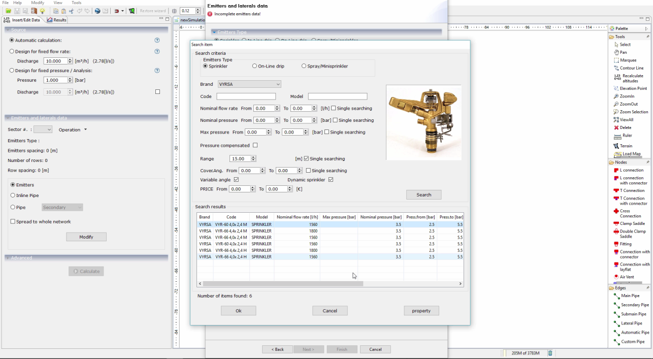Click the Delete tool in palette
This screenshot has height=359, width=653.
616,127
